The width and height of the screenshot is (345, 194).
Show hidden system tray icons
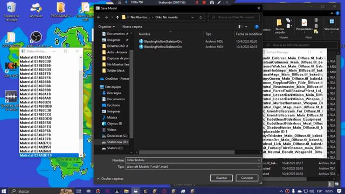[x=281, y=191]
